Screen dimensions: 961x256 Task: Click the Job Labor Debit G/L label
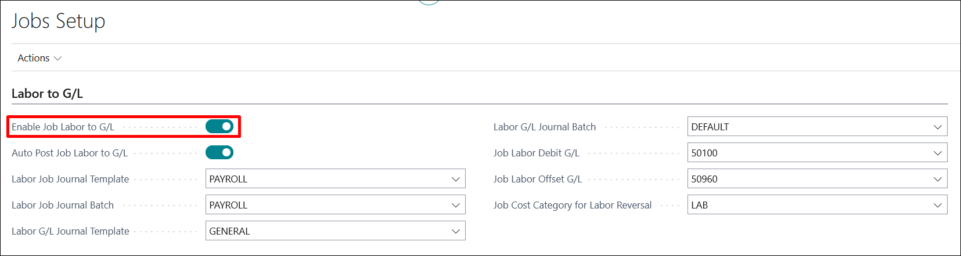537,153
